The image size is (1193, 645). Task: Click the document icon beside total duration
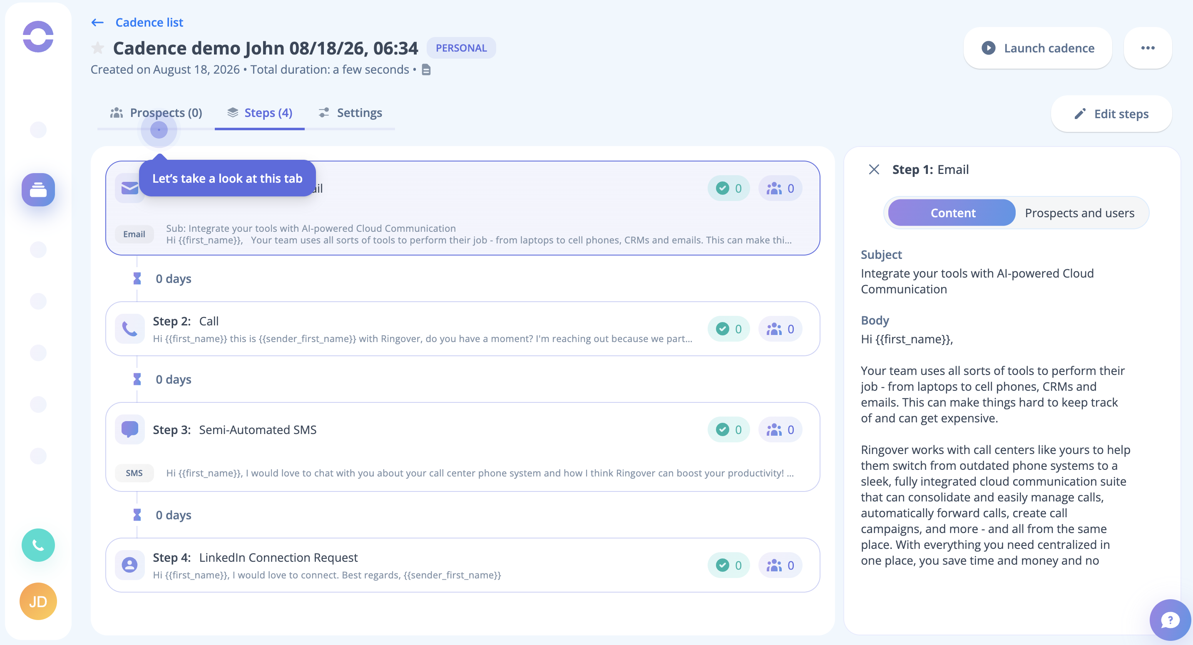click(426, 70)
